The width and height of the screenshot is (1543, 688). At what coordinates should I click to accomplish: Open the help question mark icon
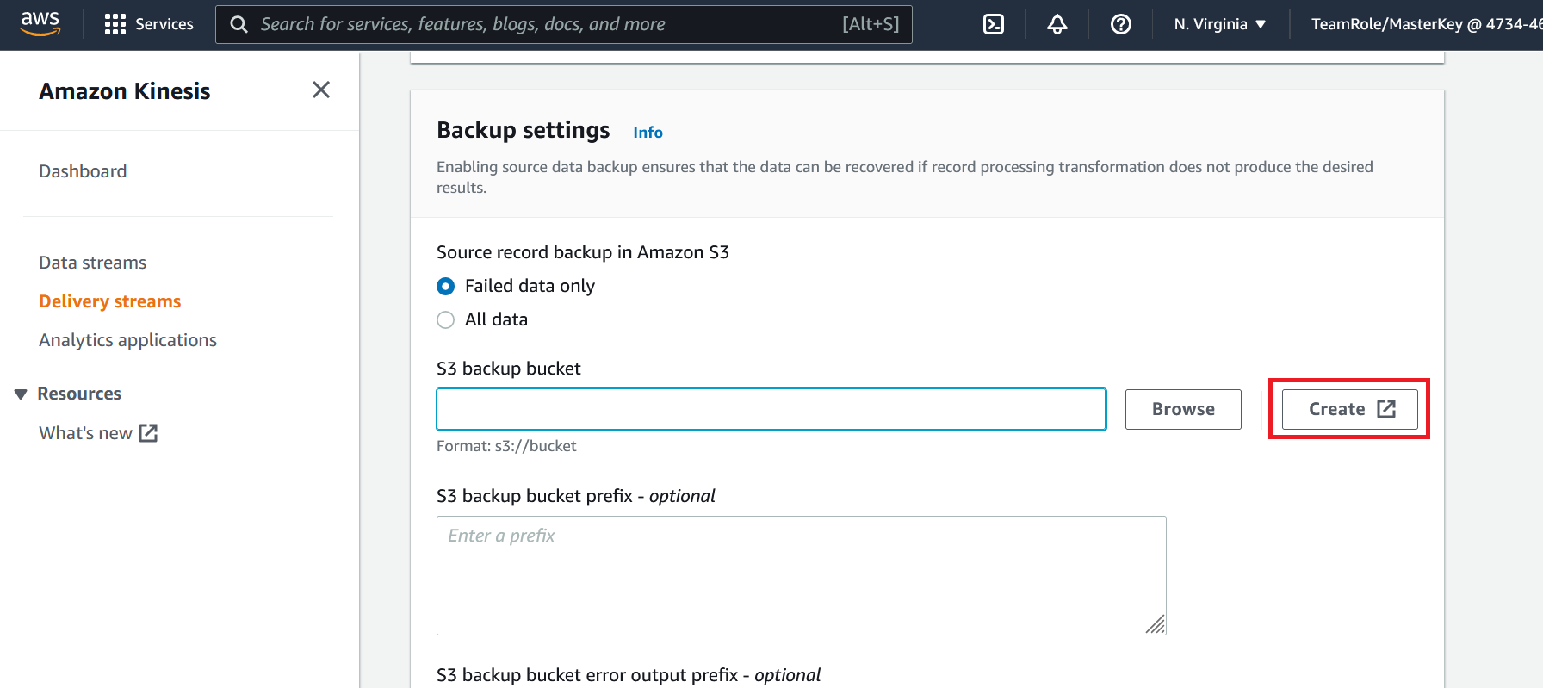(1121, 24)
